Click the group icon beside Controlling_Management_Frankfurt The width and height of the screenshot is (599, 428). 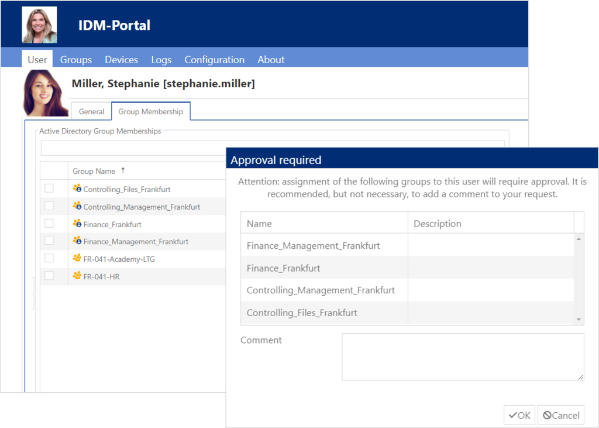click(x=77, y=206)
